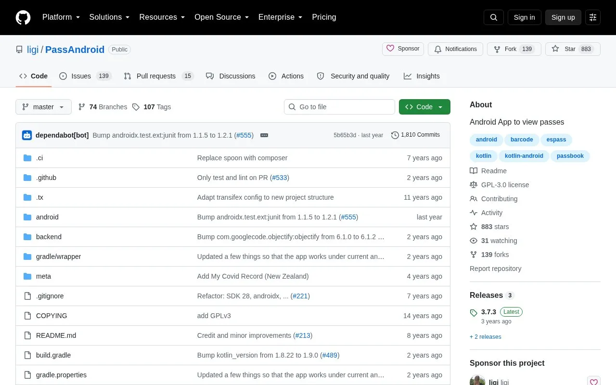Open the Pricing link

(x=324, y=17)
